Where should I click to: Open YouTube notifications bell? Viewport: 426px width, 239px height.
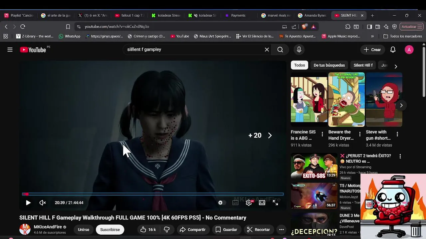point(393,50)
